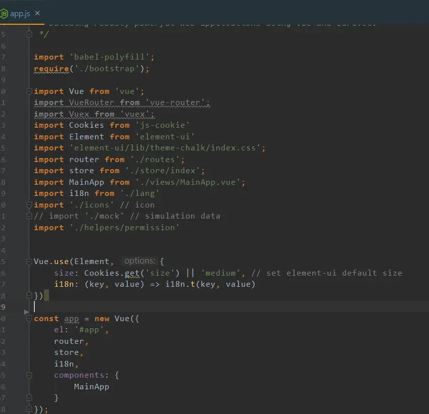Collapse imports fold at 'import Vue from'
The image size is (429, 414).
tap(29, 91)
